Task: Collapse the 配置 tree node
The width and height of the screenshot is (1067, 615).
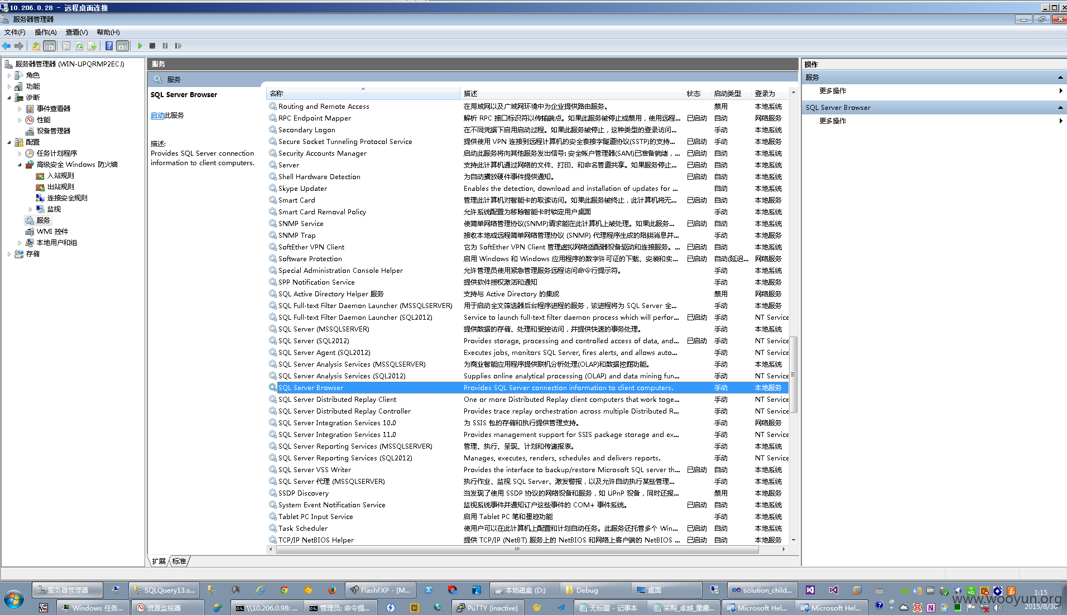Action: pyautogui.click(x=9, y=142)
